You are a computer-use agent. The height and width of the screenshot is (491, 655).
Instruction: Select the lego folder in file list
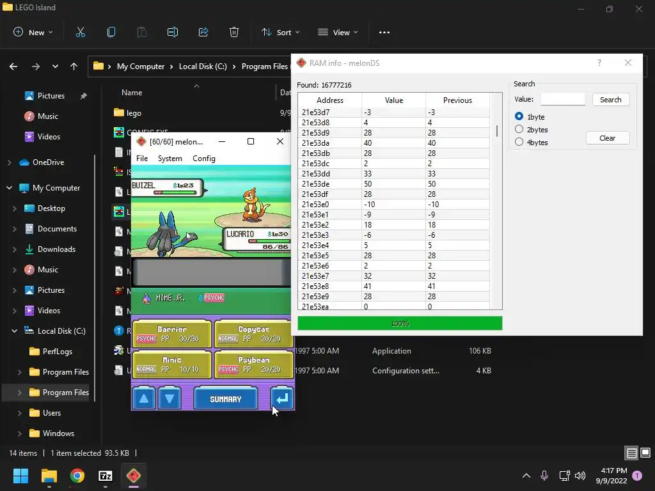pos(134,113)
